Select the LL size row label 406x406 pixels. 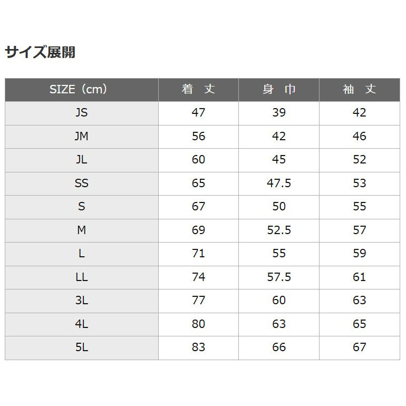[82, 277]
